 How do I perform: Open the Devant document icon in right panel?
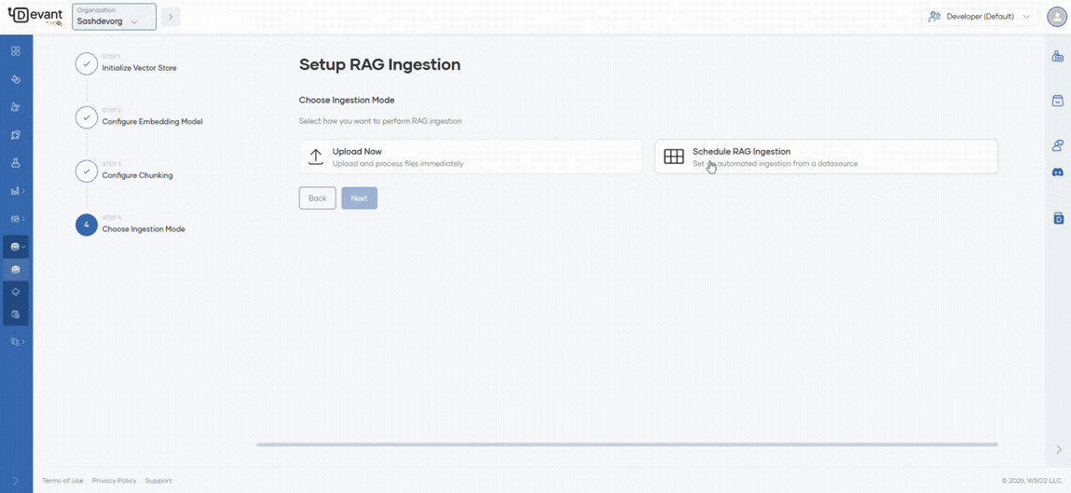(x=1058, y=218)
